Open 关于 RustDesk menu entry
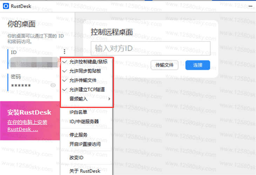 click(x=86, y=171)
